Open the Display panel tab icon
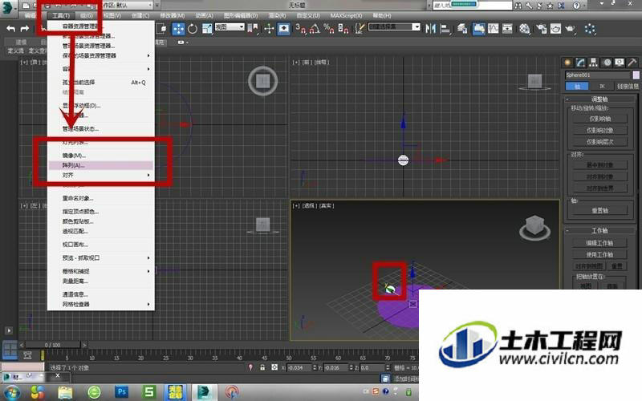 620,63
